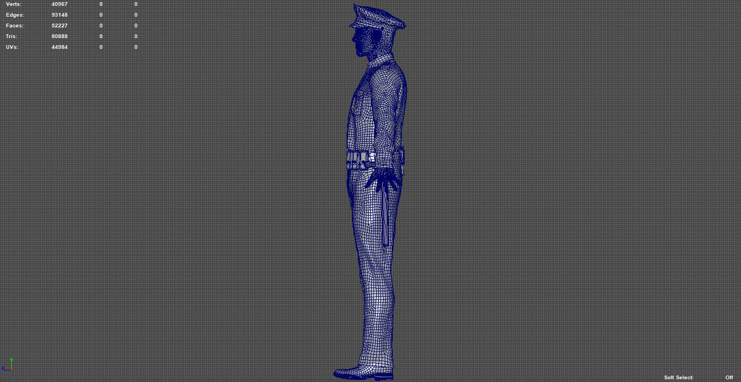Click the "UVs:" heads-up label
Image resolution: width=741 pixels, height=382 pixels.
[12, 47]
